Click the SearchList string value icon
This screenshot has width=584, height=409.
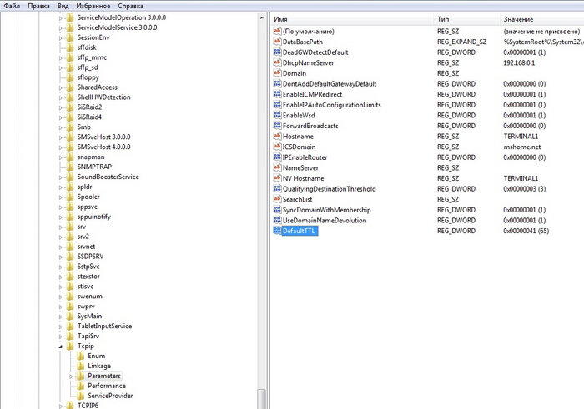(277, 199)
